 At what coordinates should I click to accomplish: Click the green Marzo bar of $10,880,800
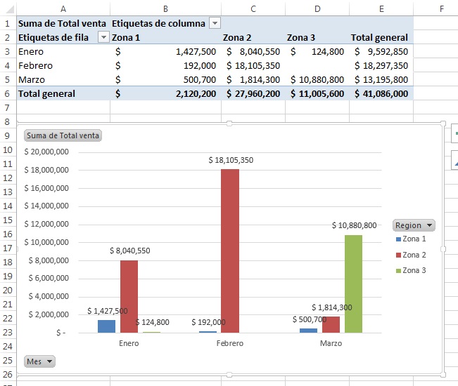[x=353, y=284]
